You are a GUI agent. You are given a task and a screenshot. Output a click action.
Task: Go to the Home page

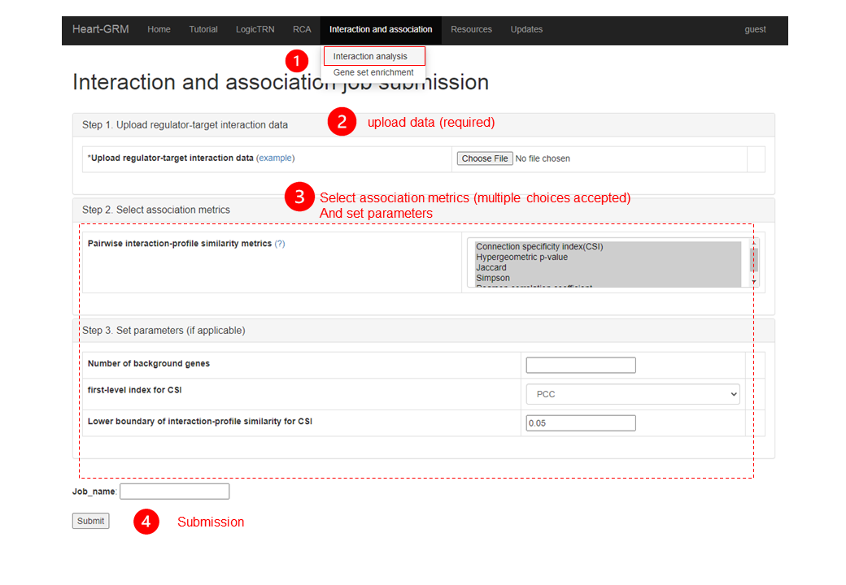[159, 29]
